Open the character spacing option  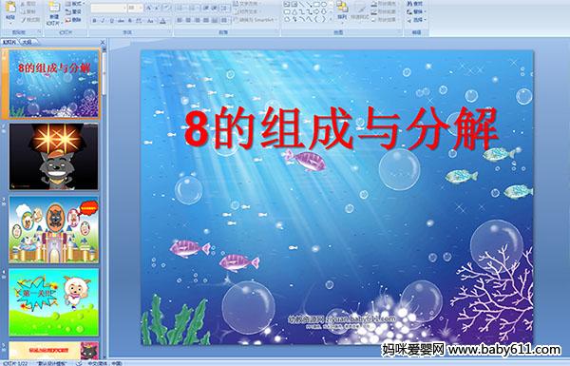(x=139, y=21)
